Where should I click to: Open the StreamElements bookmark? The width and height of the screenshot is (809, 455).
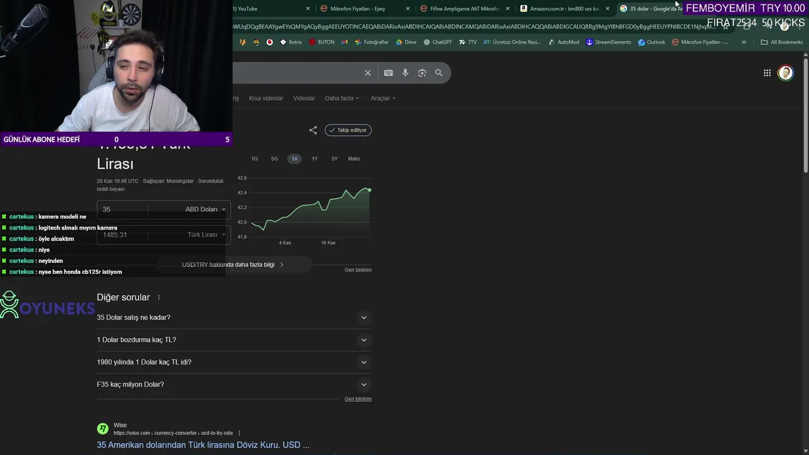coord(608,42)
